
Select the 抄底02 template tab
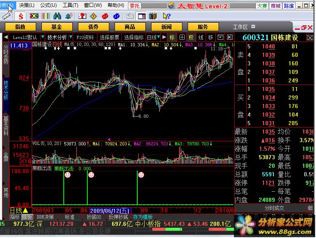[x=94, y=217]
